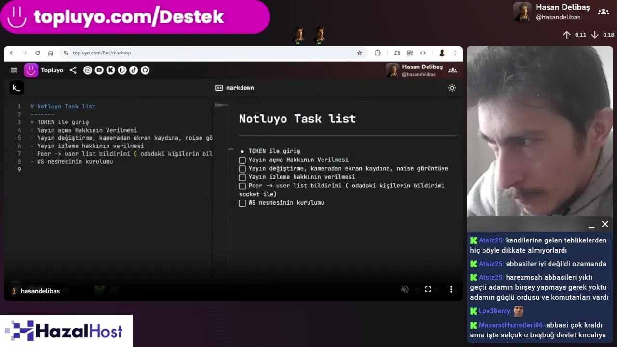Open the browser extensions puzzle icon
617x347 pixels.
(x=378, y=53)
